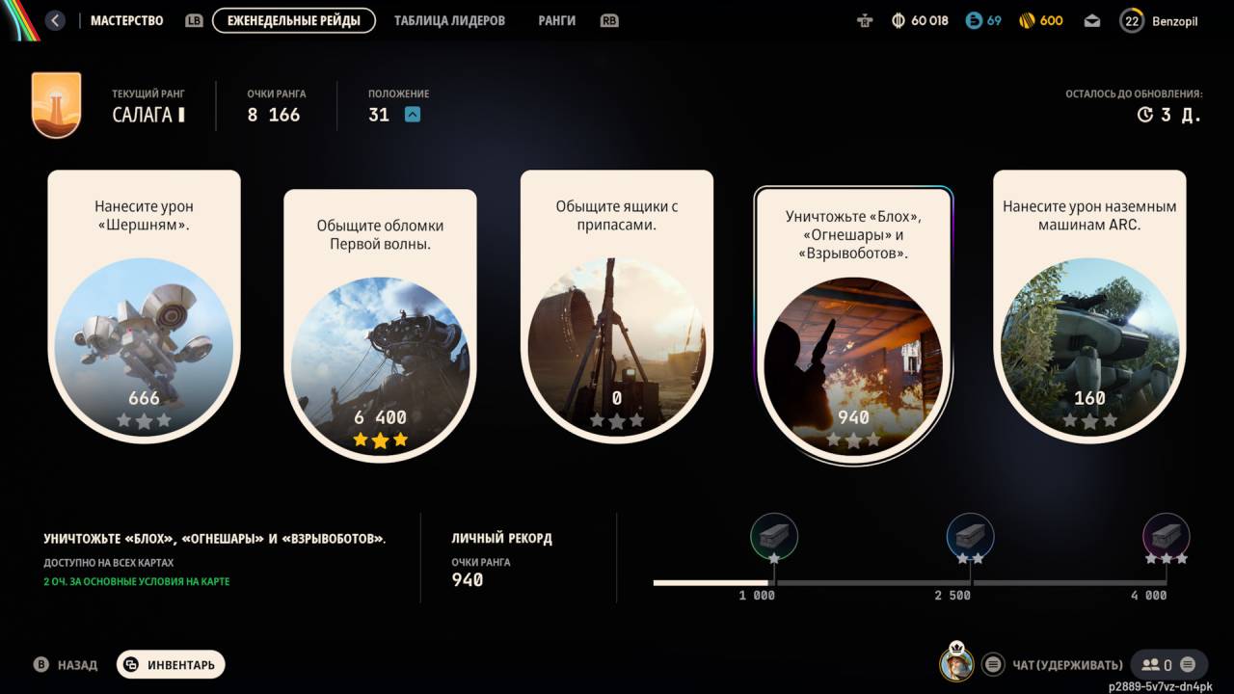Screen dimensions: 1234x694
Task: Select the third reward crate at 4 000
Action: 1167,537
